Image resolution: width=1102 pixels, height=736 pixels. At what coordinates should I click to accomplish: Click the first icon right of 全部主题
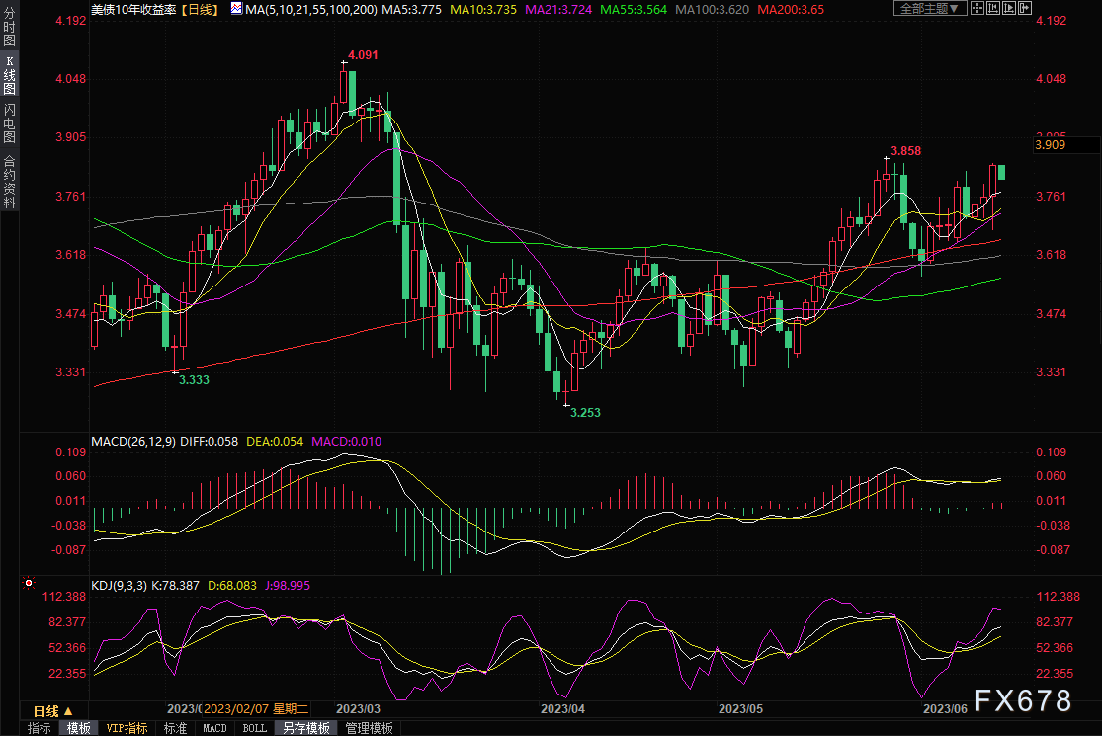[979, 8]
